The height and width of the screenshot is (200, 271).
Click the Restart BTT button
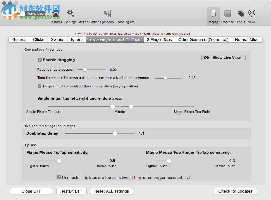point(71,191)
